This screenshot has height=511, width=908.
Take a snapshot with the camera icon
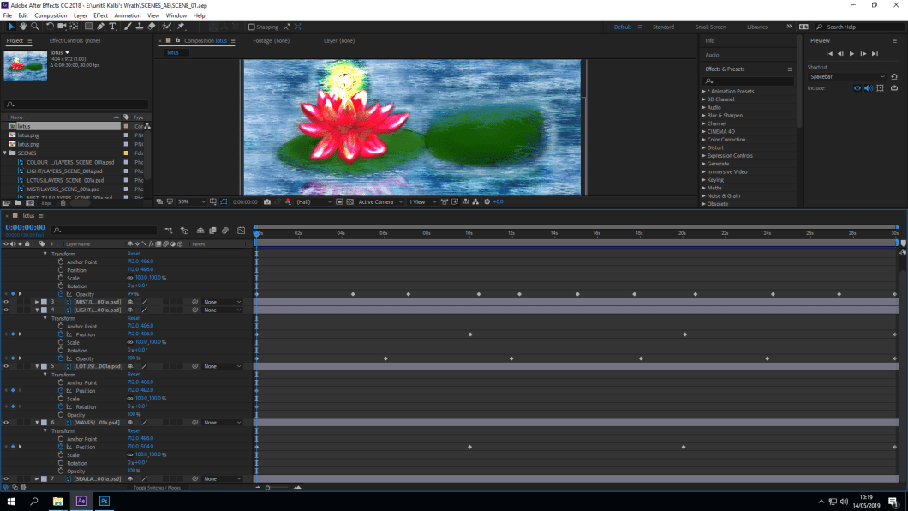click(x=267, y=202)
